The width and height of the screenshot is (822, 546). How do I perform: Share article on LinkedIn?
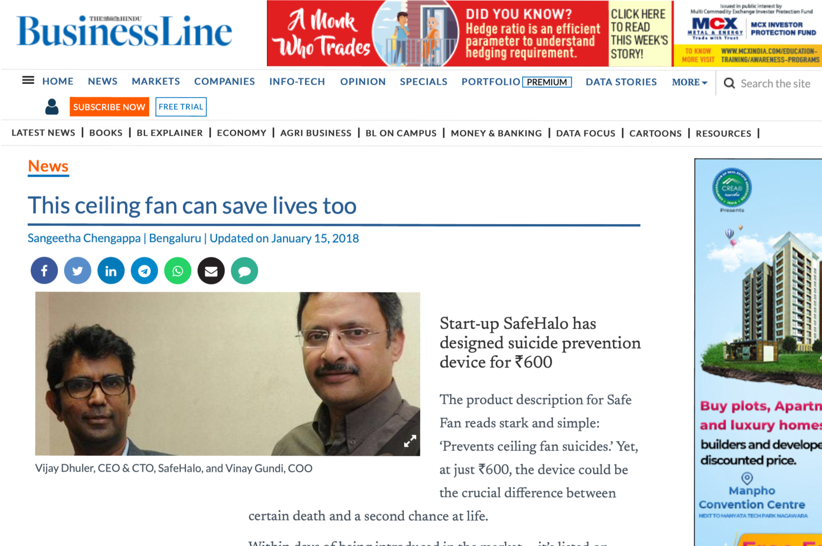[x=111, y=271]
